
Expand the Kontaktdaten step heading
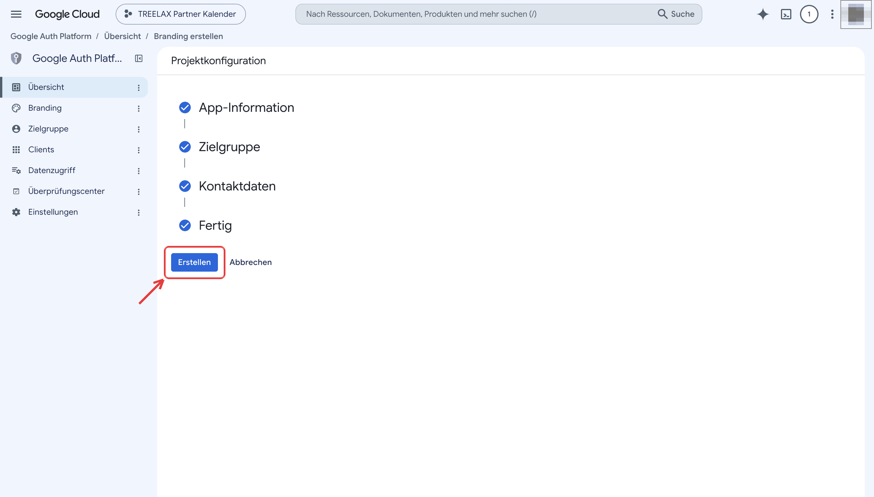[237, 186]
